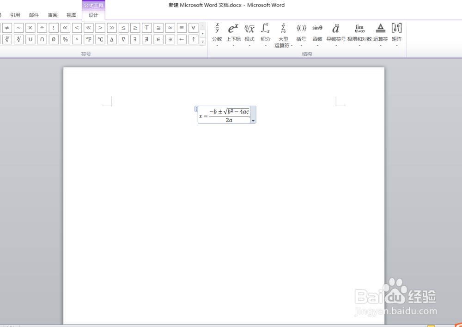
Task: Insert the tilde ~ symbol
Action: click(x=18, y=28)
